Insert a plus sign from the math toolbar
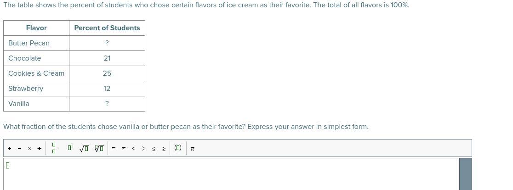This screenshot has height=190, width=513. point(10,149)
